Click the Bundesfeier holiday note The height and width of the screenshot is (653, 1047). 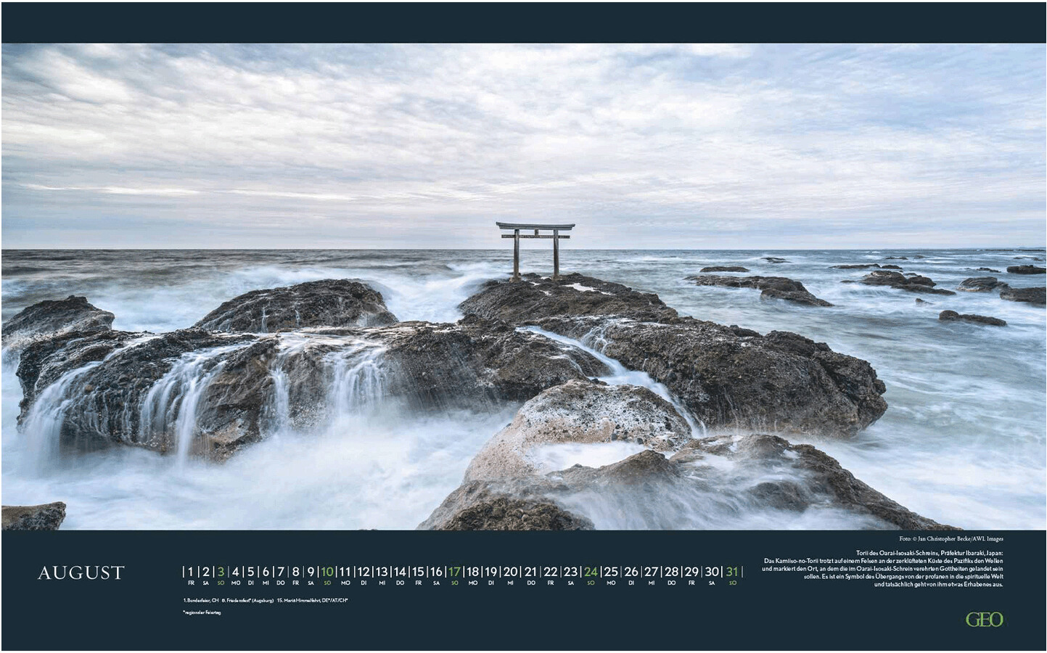[x=201, y=600]
